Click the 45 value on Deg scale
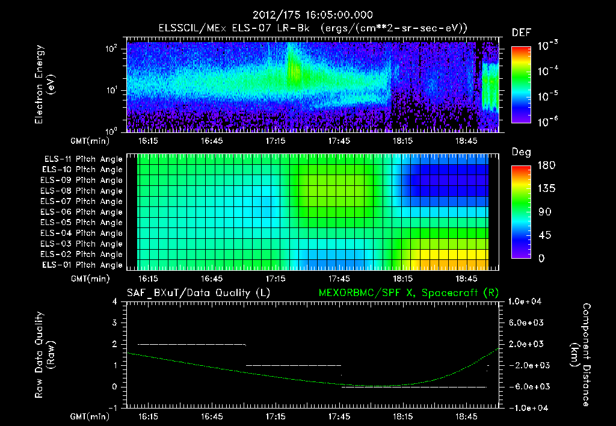This screenshot has height=426, width=616. (544, 235)
